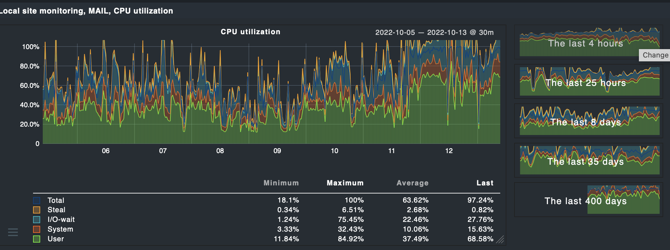Open the last 4 hours graph
The width and height of the screenshot is (670, 250).
click(x=589, y=42)
